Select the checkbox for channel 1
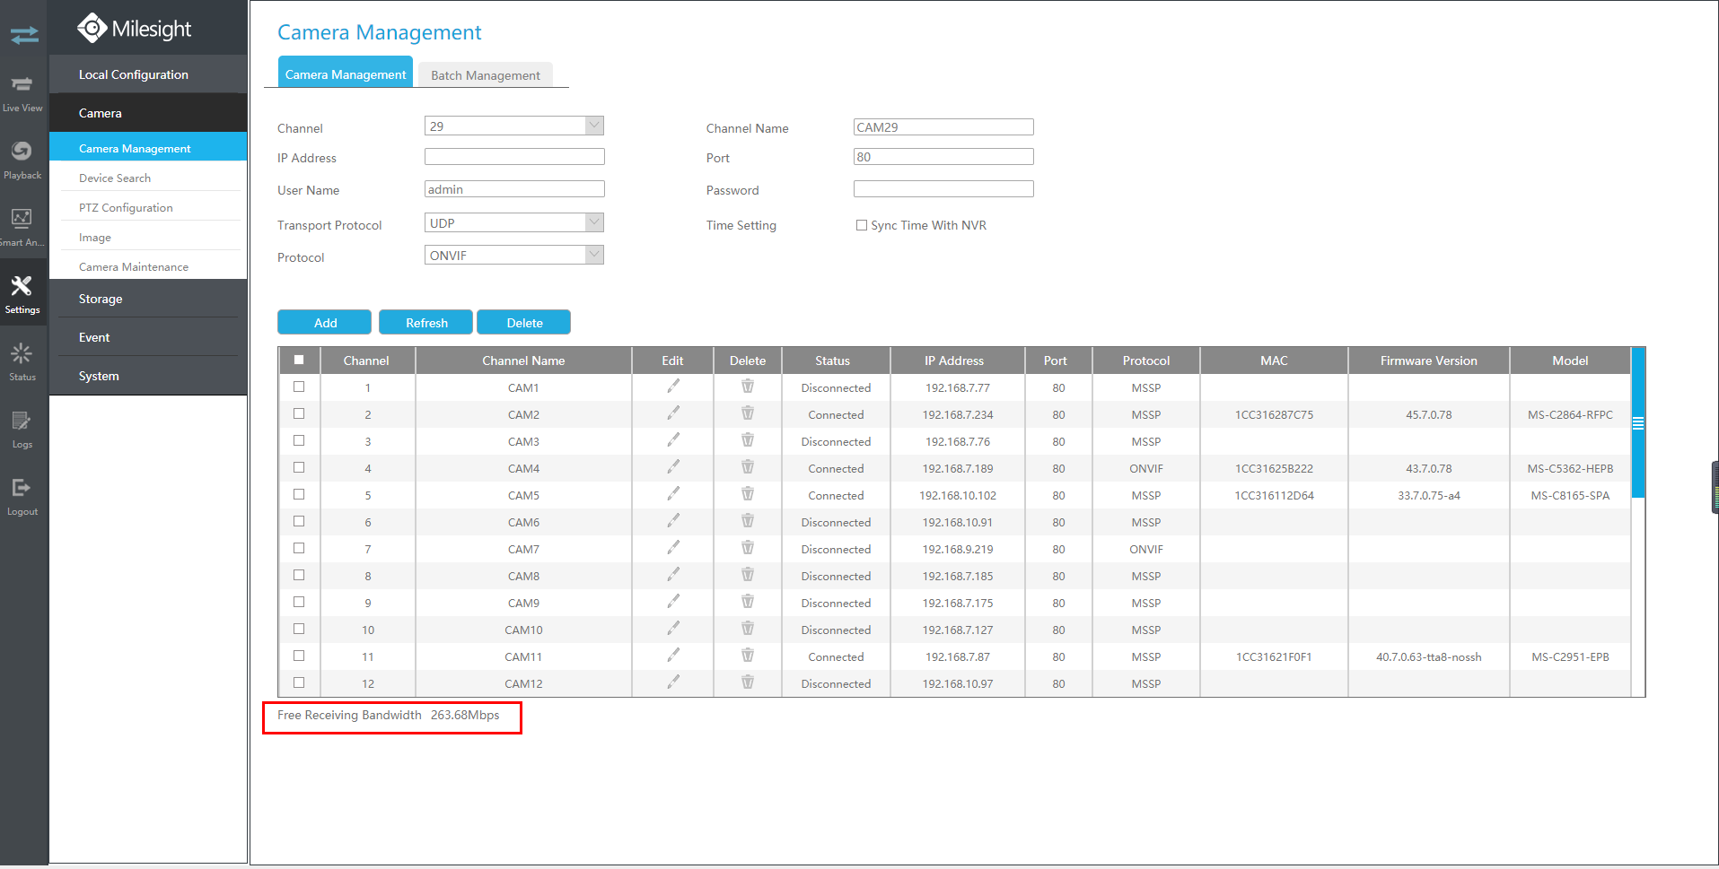Image resolution: width=1719 pixels, height=869 pixels. (299, 387)
